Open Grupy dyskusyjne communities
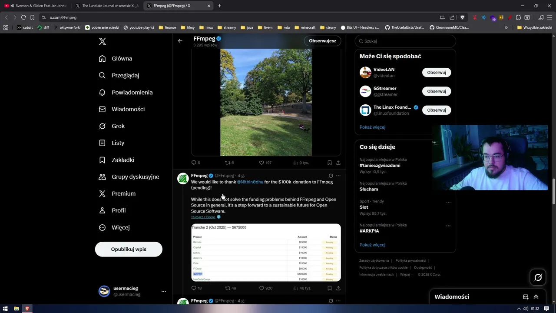The image size is (556, 313). point(129,177)
